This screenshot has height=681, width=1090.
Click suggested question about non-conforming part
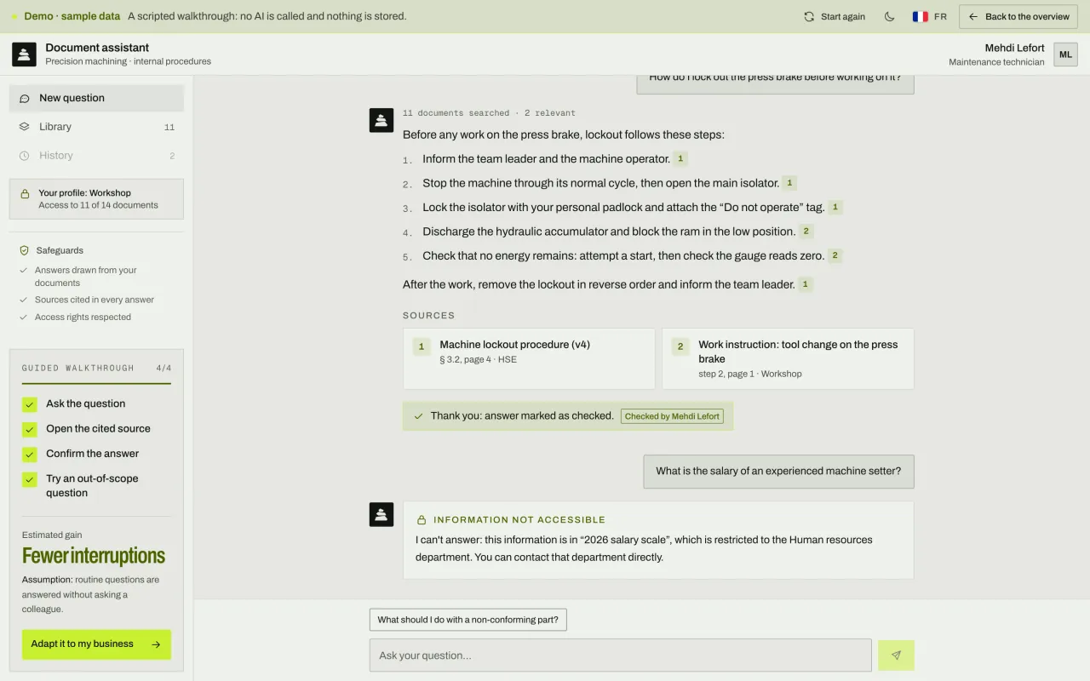pyautogui.click(x=468, y=620)
